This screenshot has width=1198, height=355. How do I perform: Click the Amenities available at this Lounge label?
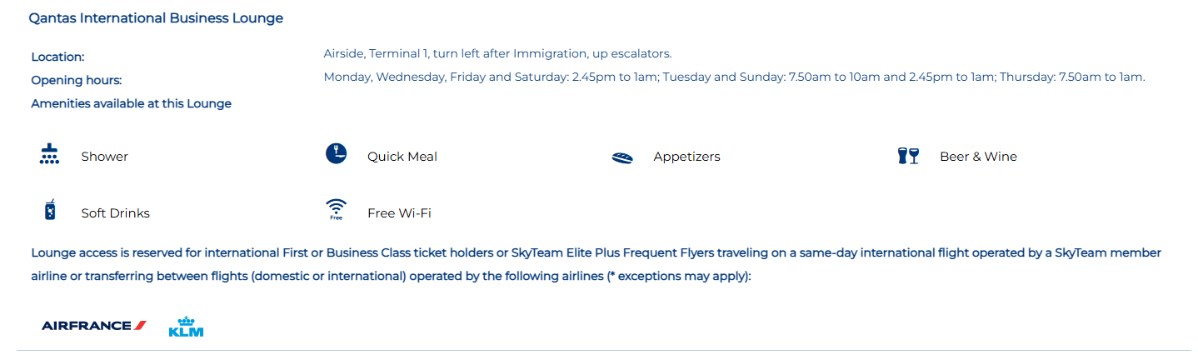131,103
